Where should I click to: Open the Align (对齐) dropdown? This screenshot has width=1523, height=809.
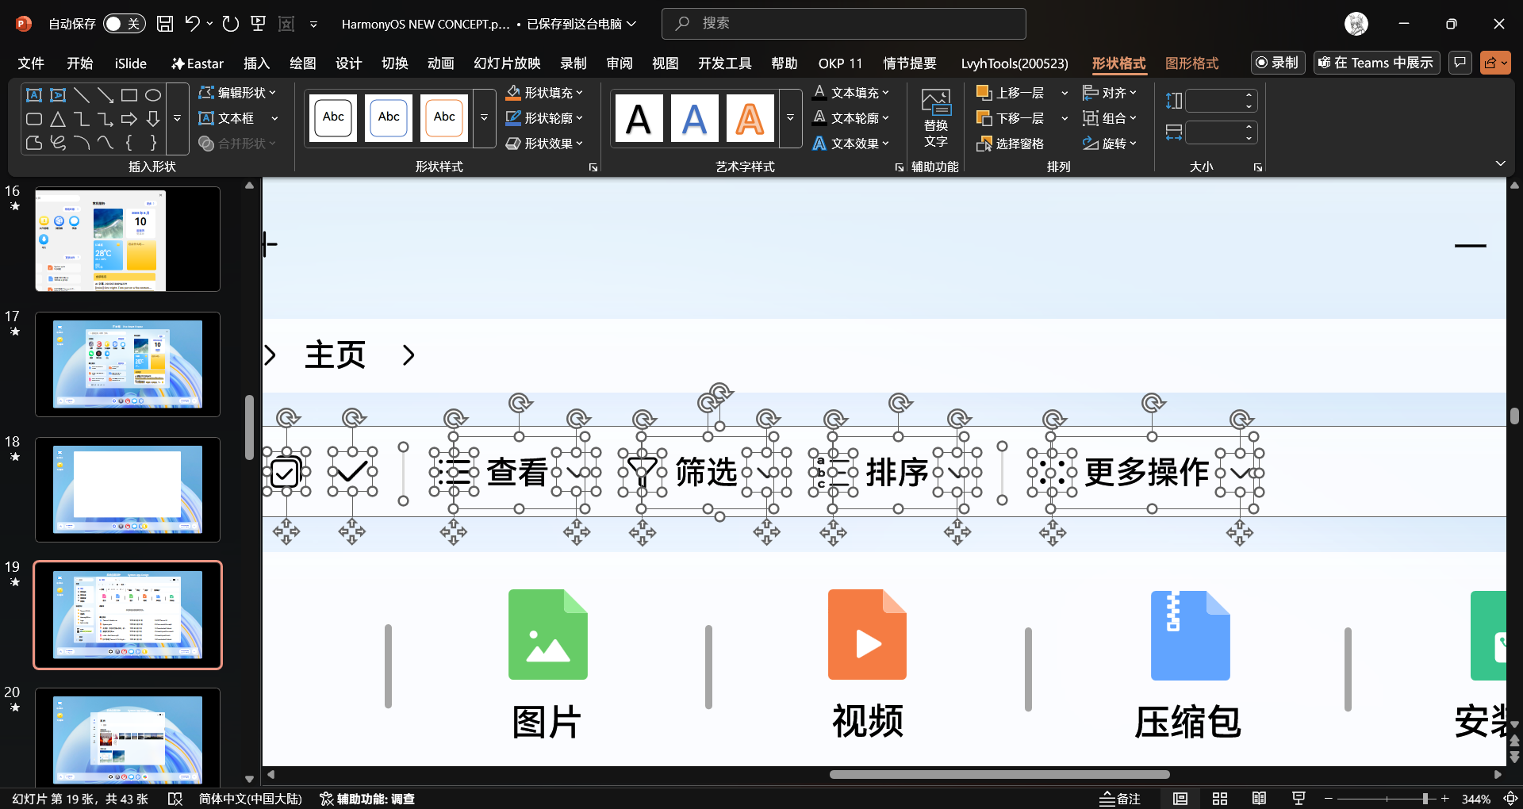point(1110,93)
